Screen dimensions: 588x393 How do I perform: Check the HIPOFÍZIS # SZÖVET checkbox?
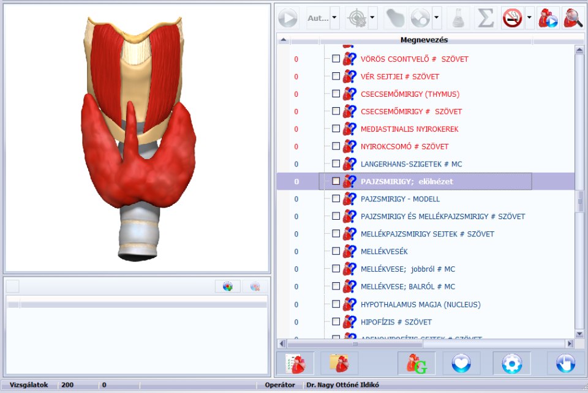coord(336,321)
